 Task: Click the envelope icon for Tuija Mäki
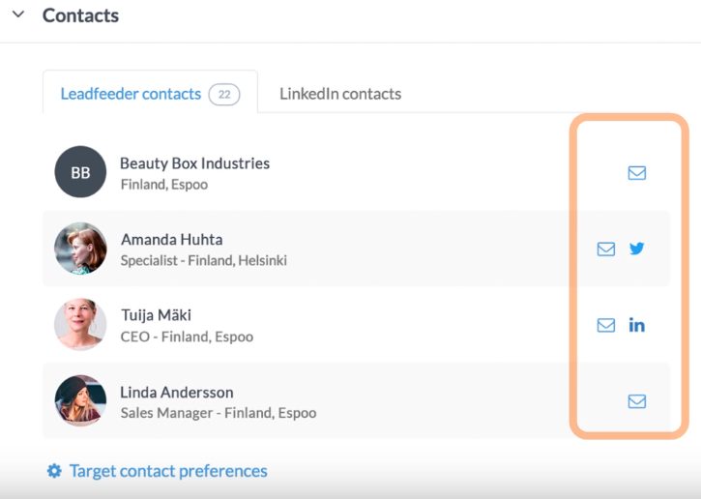coord(606,325)
